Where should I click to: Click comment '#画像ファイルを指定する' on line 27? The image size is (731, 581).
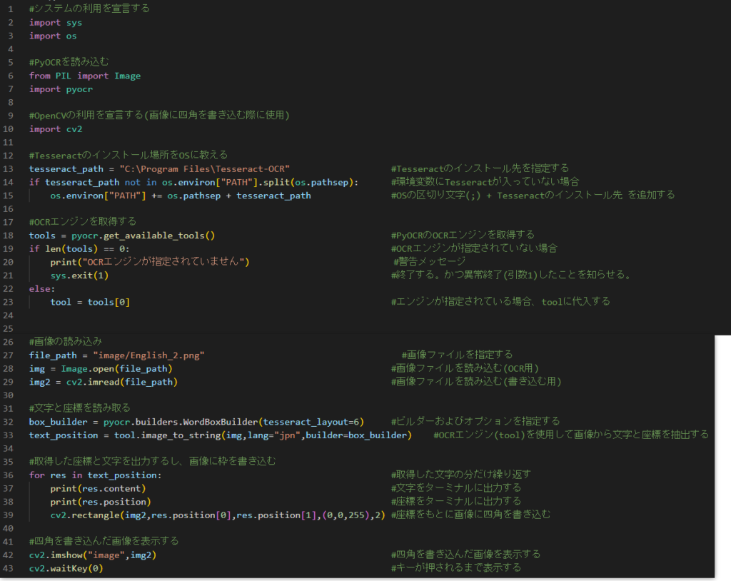[457, 355]
